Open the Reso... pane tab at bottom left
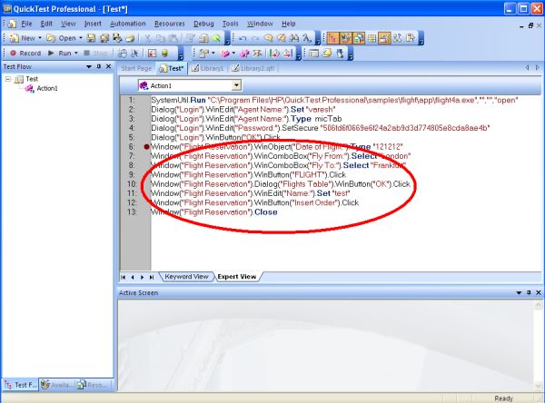The height and width of the screenshot is (403, 545). pos(94,385)
